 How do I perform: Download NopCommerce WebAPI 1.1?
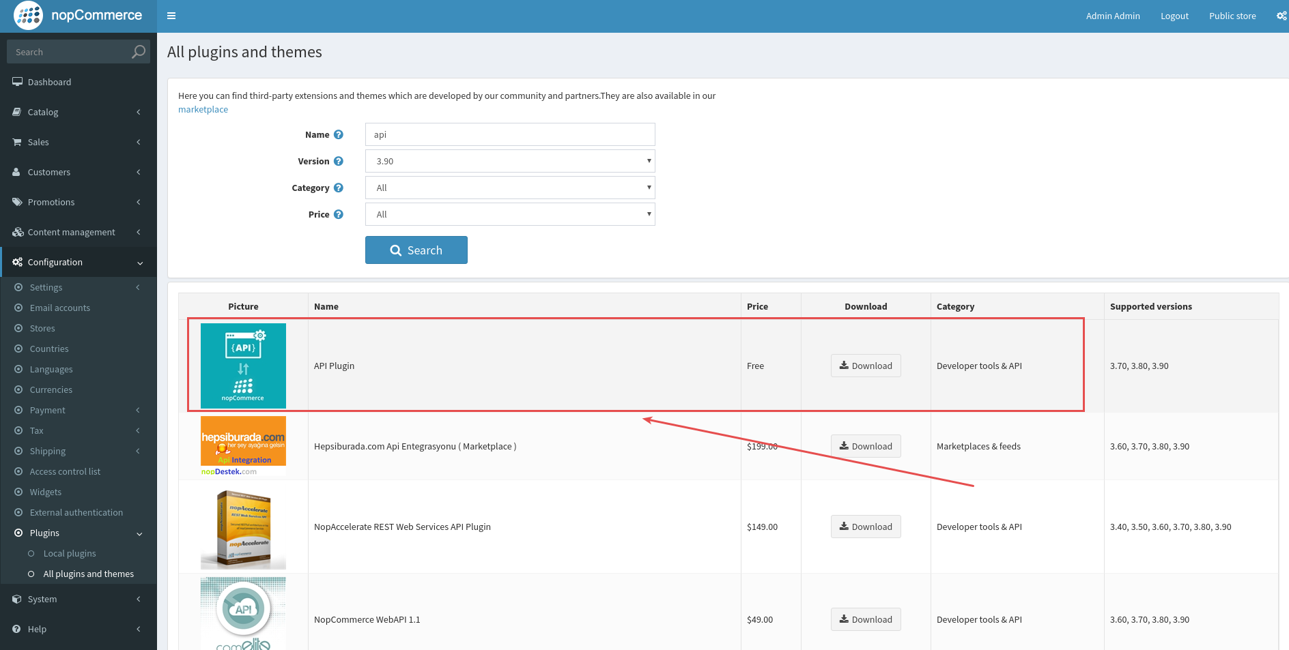pos(866,619)
